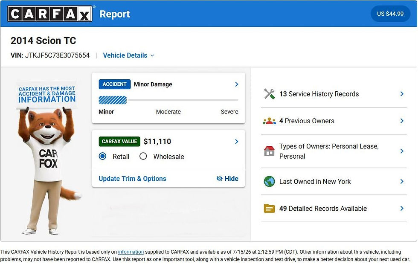
Task: Click the yellow folder records icon
Action: tap(269, 209)
